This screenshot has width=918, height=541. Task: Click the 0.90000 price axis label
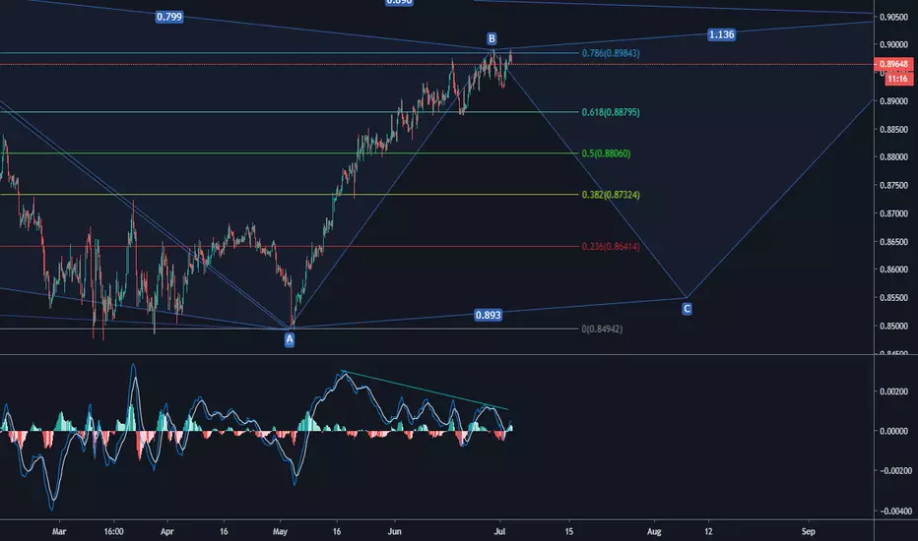click(894, 45)
